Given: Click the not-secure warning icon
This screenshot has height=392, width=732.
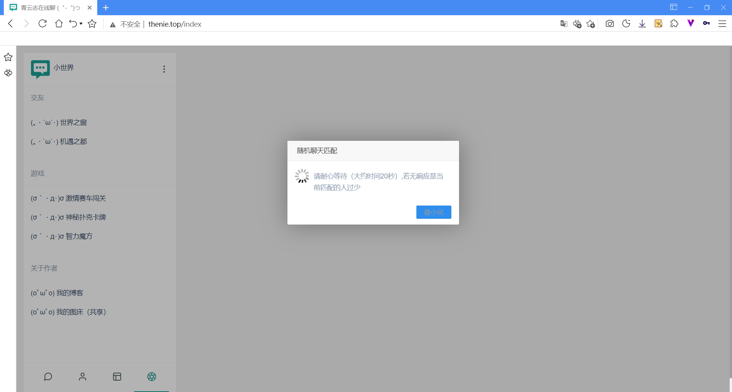Looking at the screenshot, I should [113, 24].
